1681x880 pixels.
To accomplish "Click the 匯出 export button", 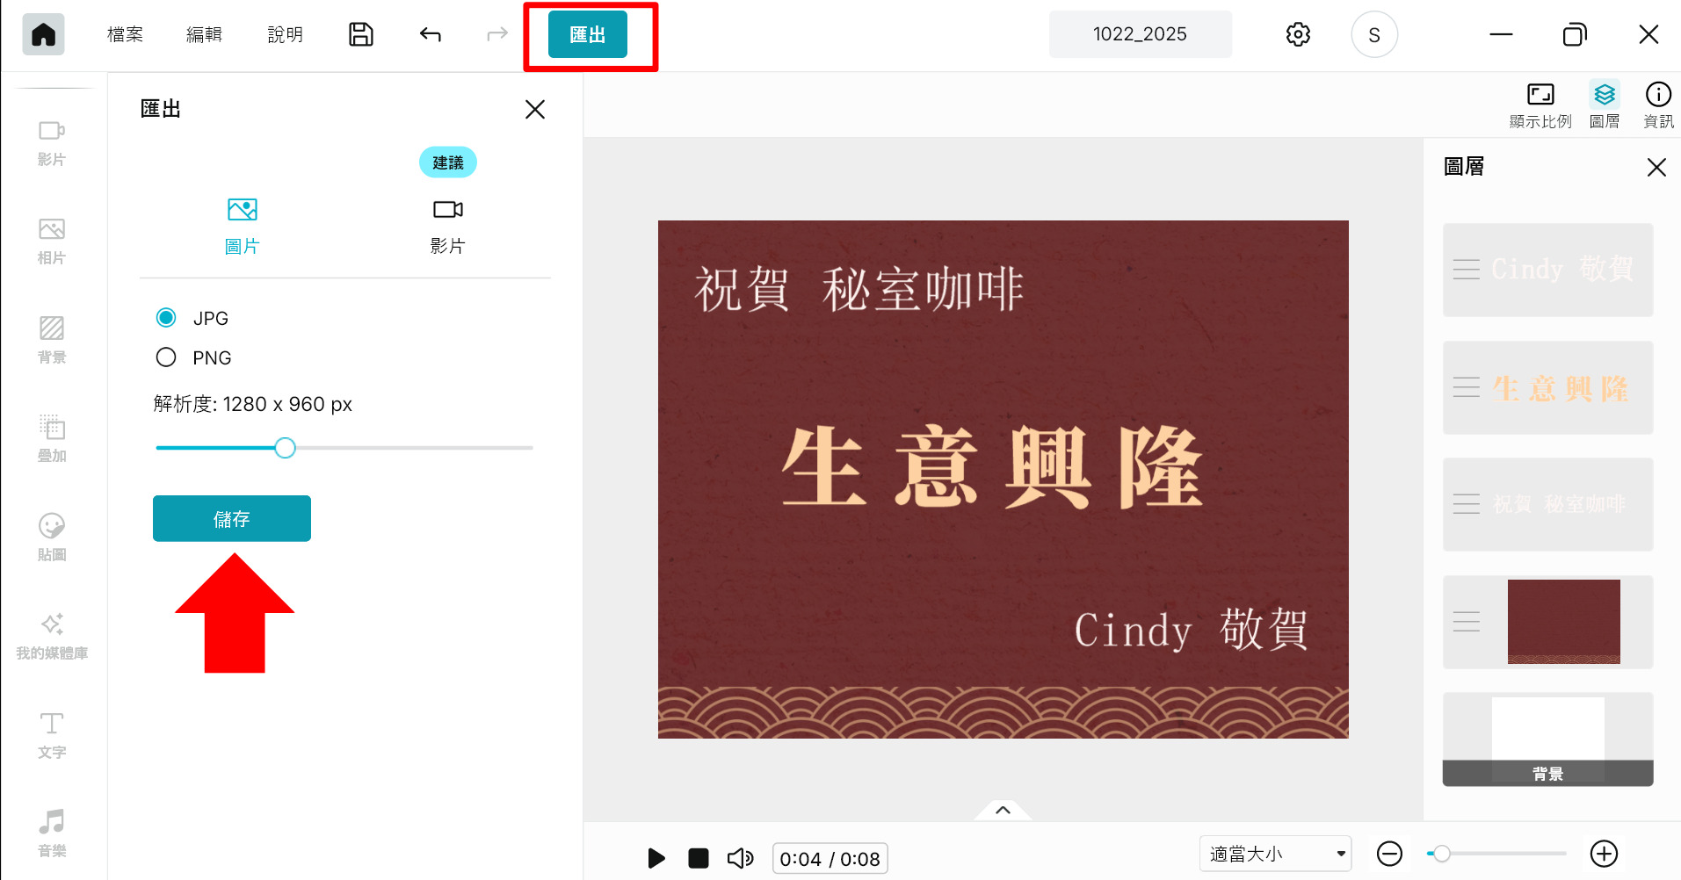I will (x=586, y=33).
